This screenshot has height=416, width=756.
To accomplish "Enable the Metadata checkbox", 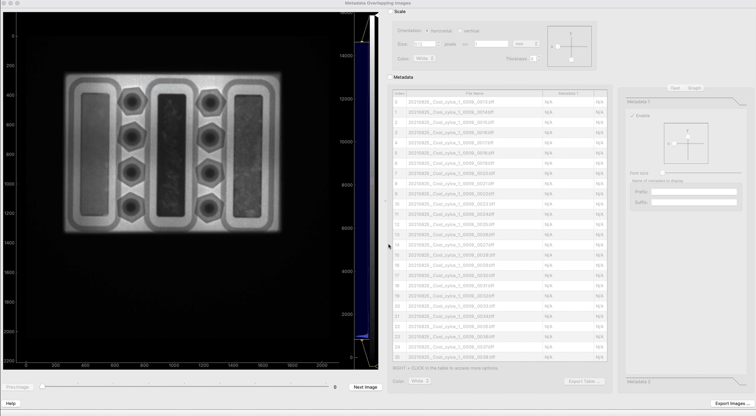I will click(x=390, y=77).
